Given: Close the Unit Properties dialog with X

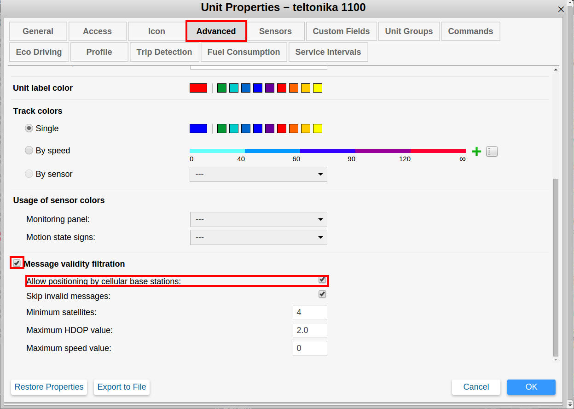Looking at the screenshot, I should 561,9.
